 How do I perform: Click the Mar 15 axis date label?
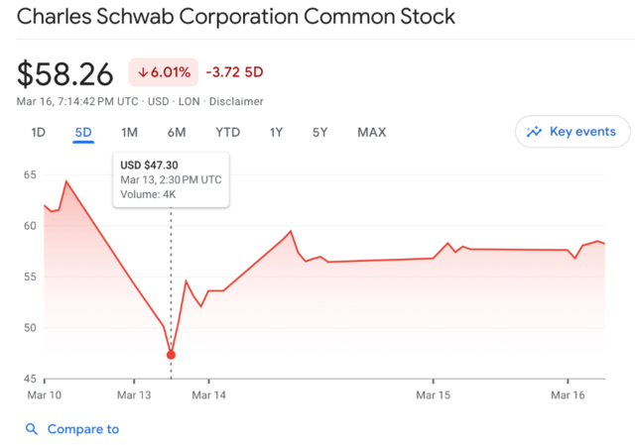433,395
